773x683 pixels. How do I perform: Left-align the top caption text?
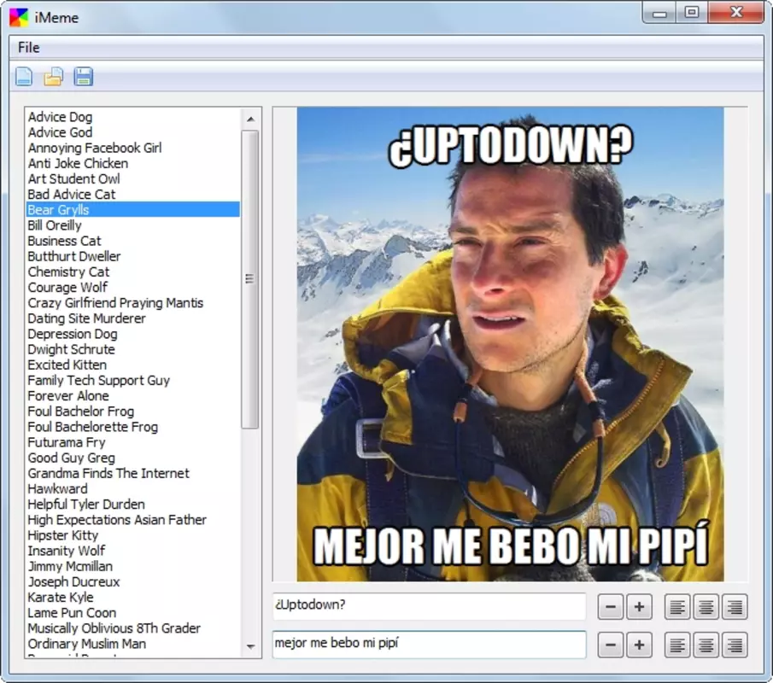tap(676, 607)
